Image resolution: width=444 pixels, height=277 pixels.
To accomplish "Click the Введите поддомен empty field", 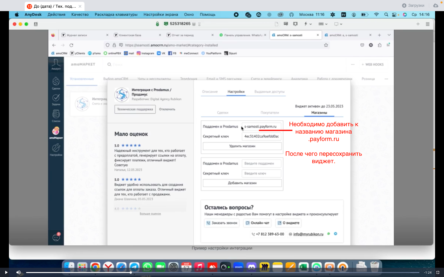I will [261, 163].
